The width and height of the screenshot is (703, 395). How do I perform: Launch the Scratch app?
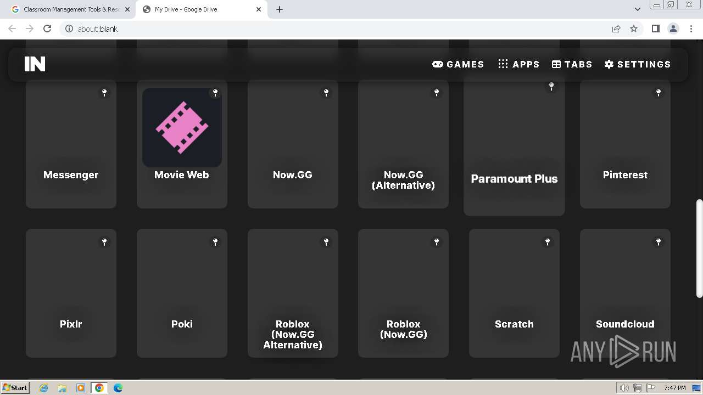coord(514,294)
